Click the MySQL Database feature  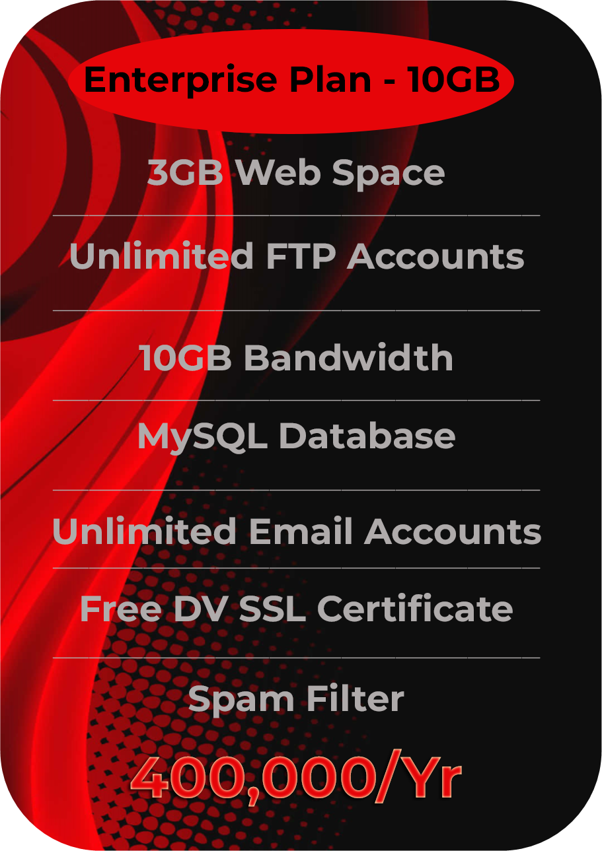[x=296, y=437]
